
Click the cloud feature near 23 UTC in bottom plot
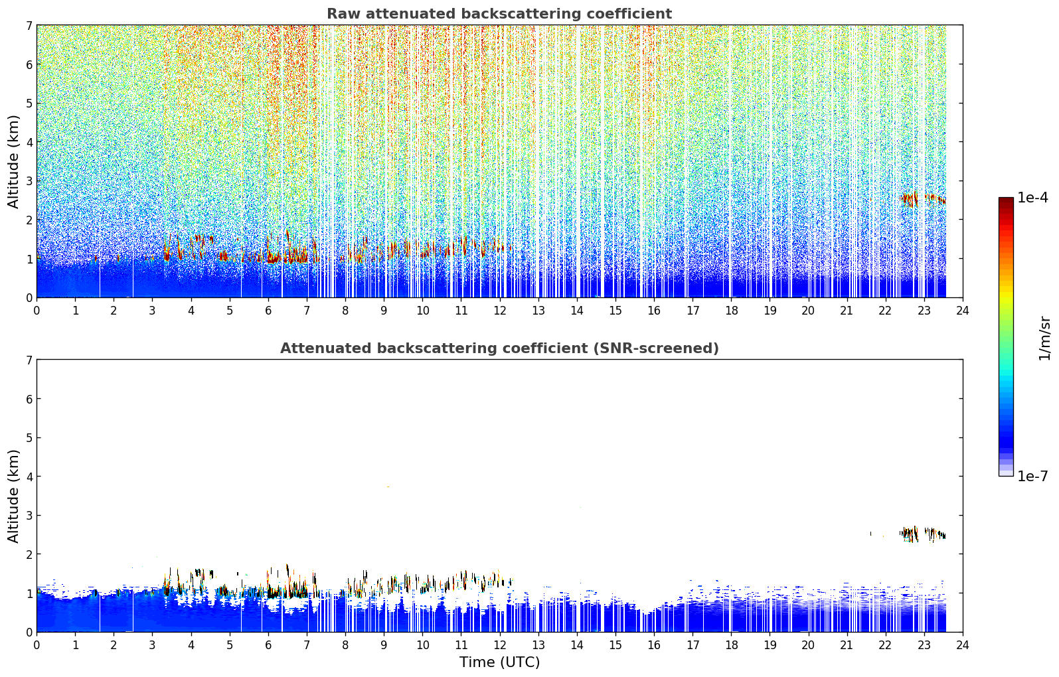coord(923,534)
